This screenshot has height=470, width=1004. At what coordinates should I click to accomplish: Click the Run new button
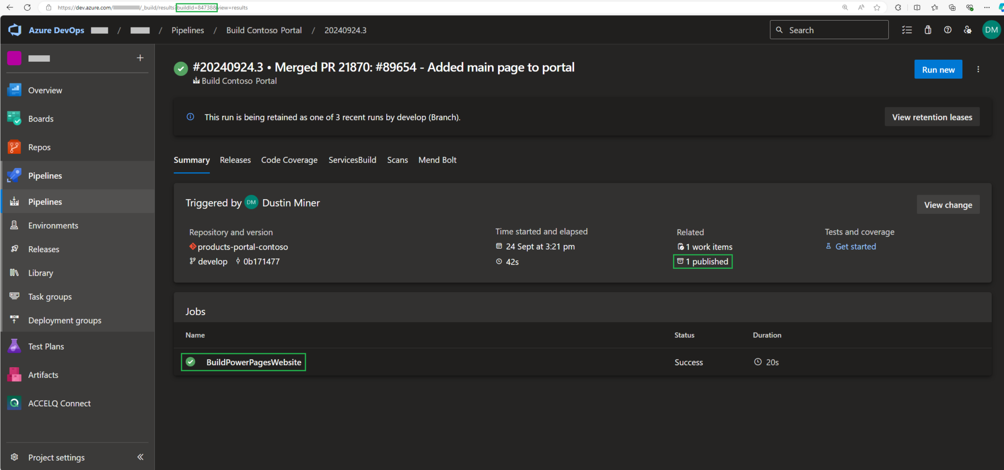[938, 69]
